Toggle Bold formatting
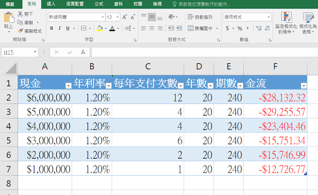318x195 pixels. [52, 28]
